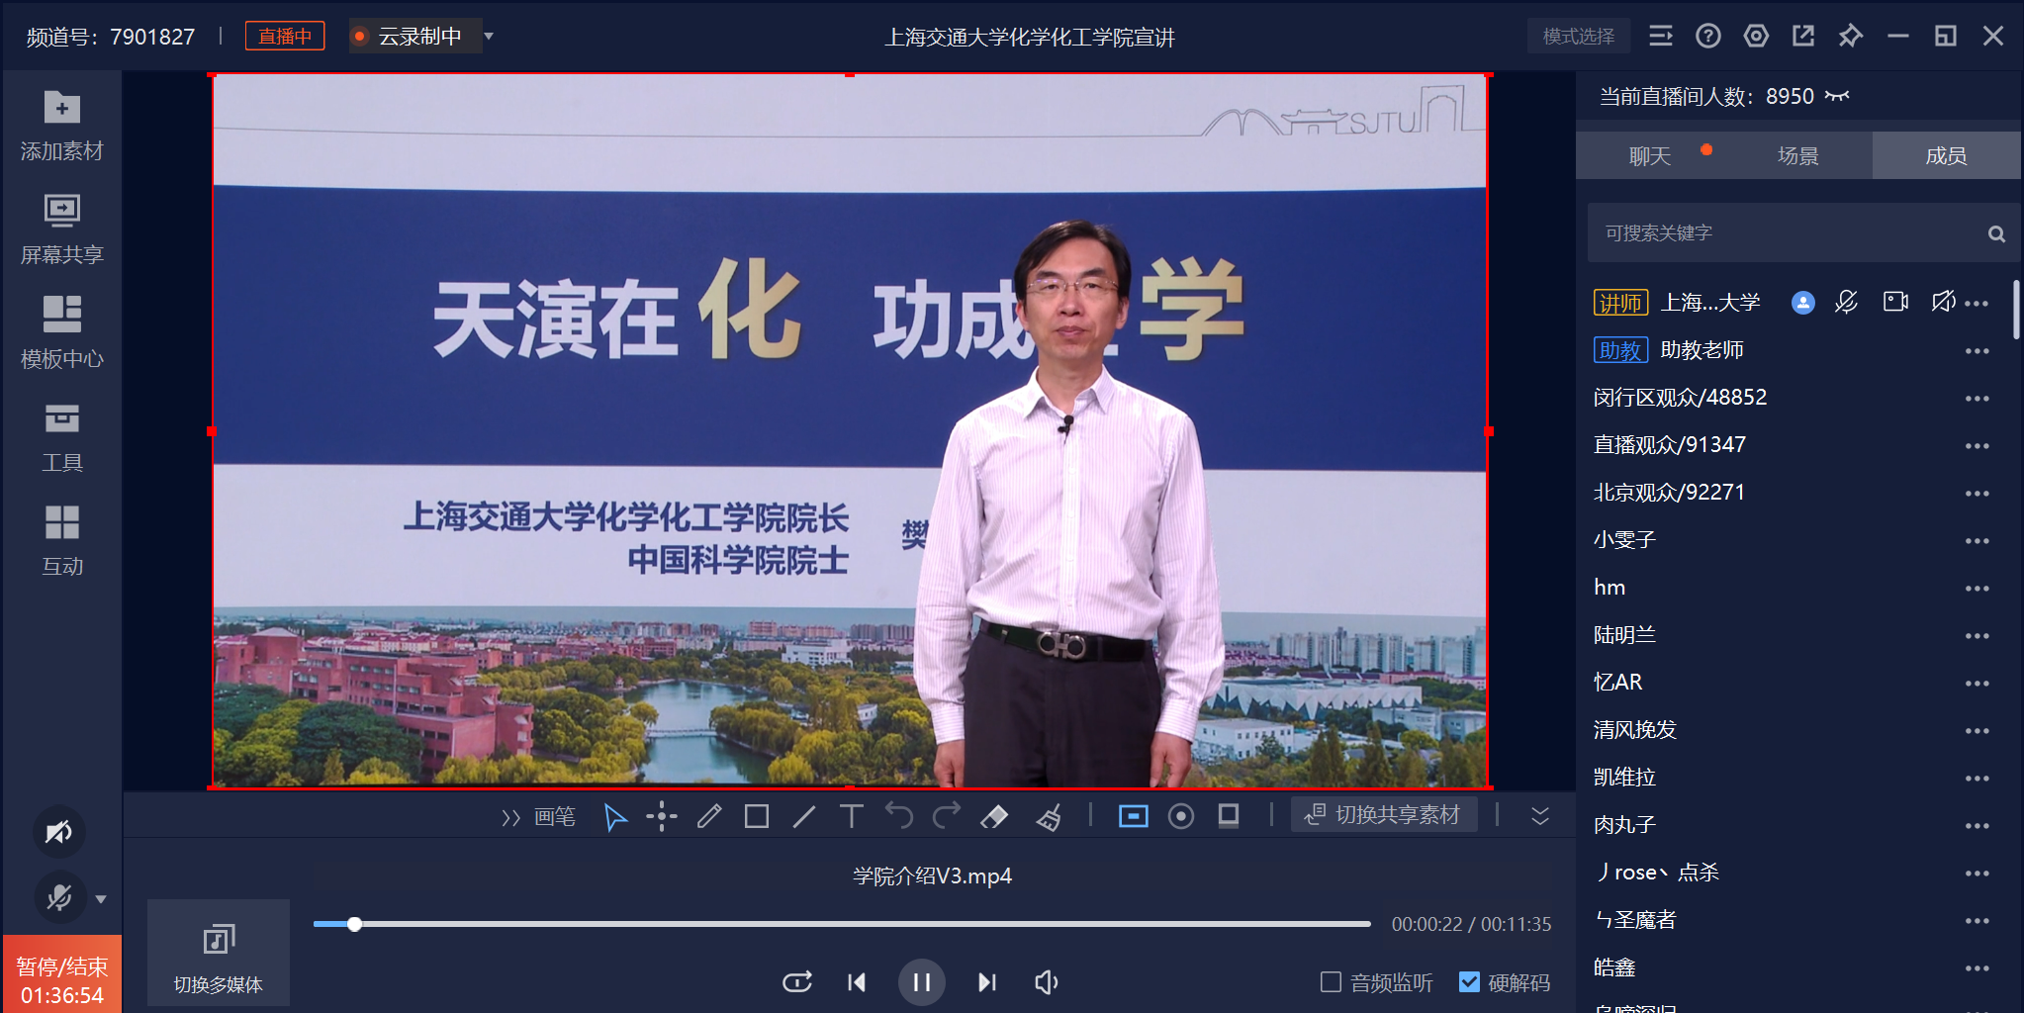Select the straight line tool
This screenshot has height=1013, width=2024.
(804, 817)
